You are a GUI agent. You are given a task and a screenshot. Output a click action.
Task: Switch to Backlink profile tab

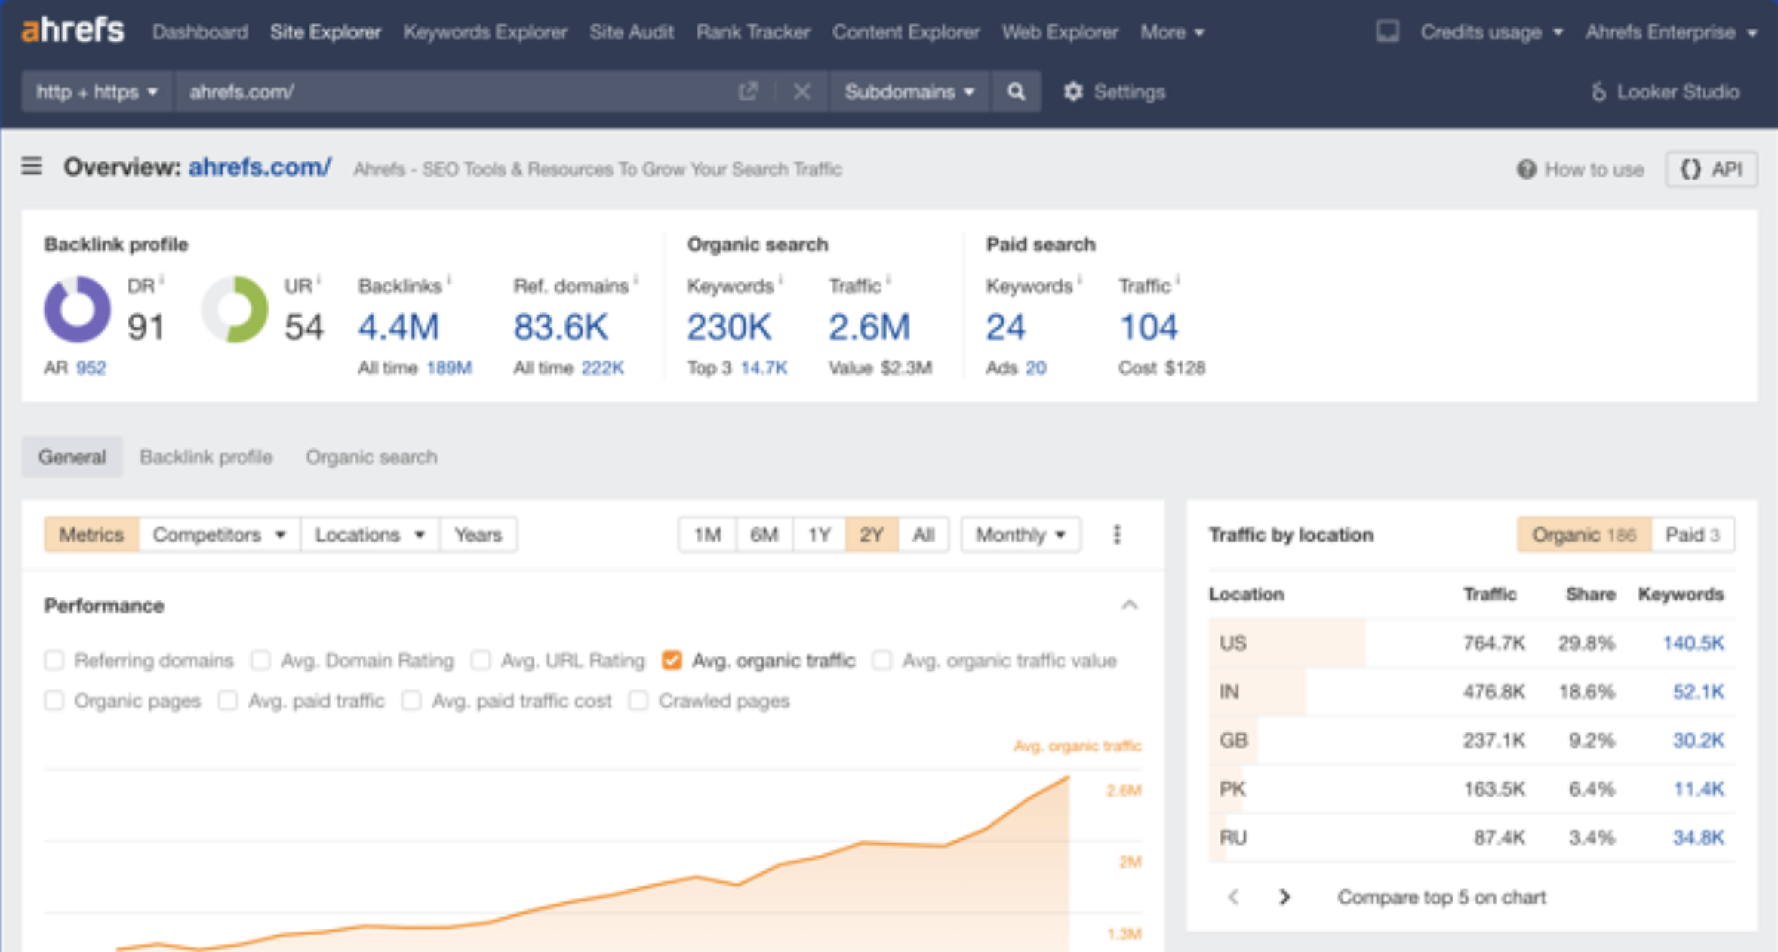pyautogui.click(x=206, y=457)
